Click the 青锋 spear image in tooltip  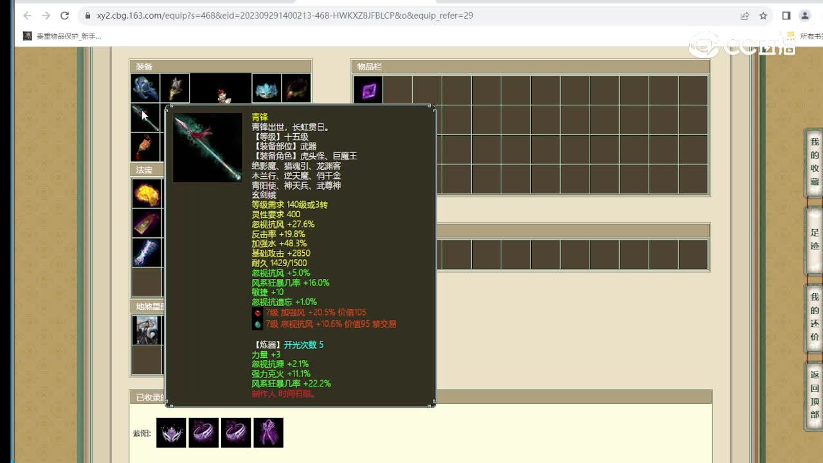pyautogui.click(x=208, y=148)
